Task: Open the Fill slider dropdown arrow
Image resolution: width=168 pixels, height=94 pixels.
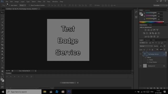Action: click(x=165, y=50)
